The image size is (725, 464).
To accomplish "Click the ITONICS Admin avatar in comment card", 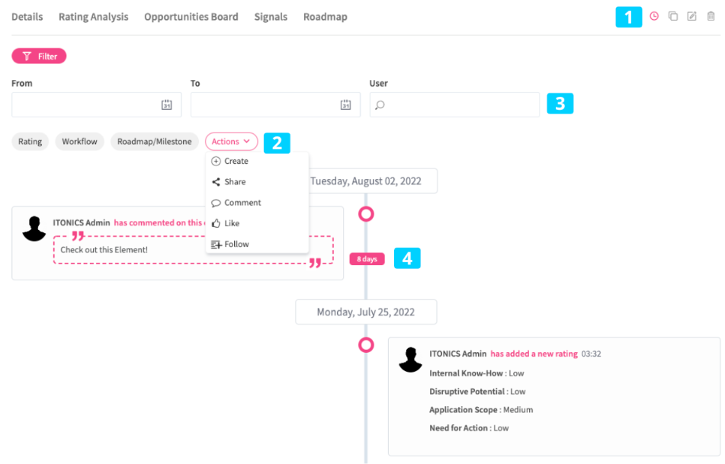I will (34, 229).
